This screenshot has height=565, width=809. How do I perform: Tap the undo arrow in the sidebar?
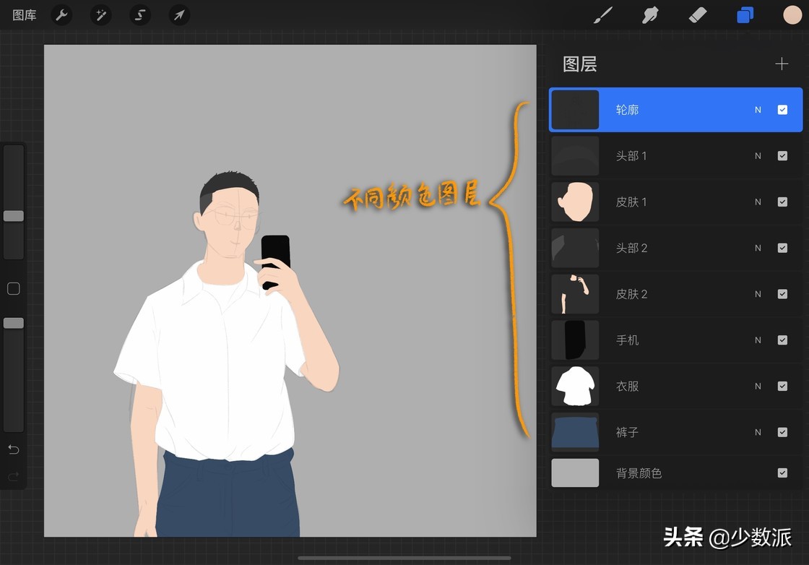(13, 449)
